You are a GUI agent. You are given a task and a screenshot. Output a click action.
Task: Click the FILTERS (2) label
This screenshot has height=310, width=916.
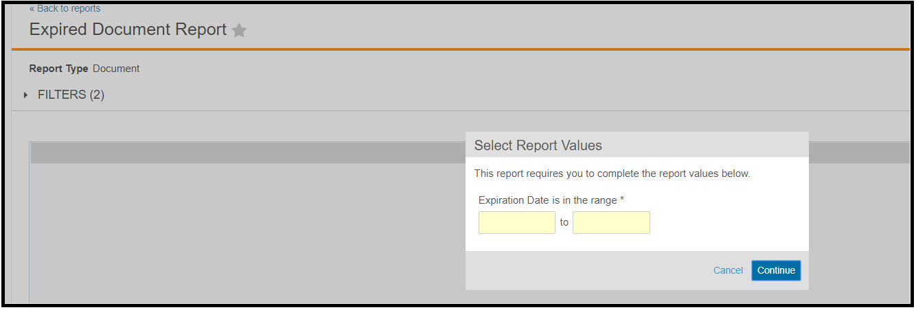point(71,95)
